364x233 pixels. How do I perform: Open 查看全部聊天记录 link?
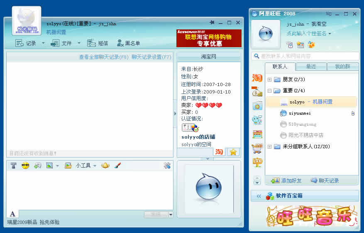click(103, 57)
